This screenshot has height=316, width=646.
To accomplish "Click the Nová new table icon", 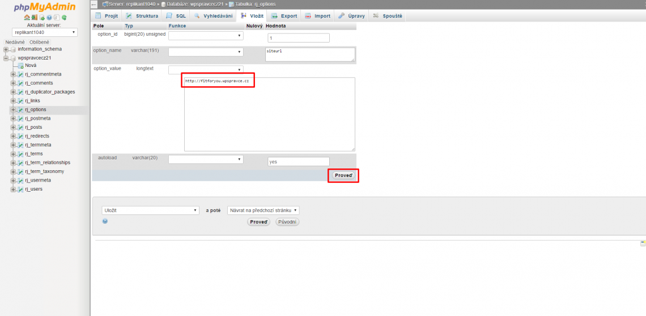I will 20,65.
